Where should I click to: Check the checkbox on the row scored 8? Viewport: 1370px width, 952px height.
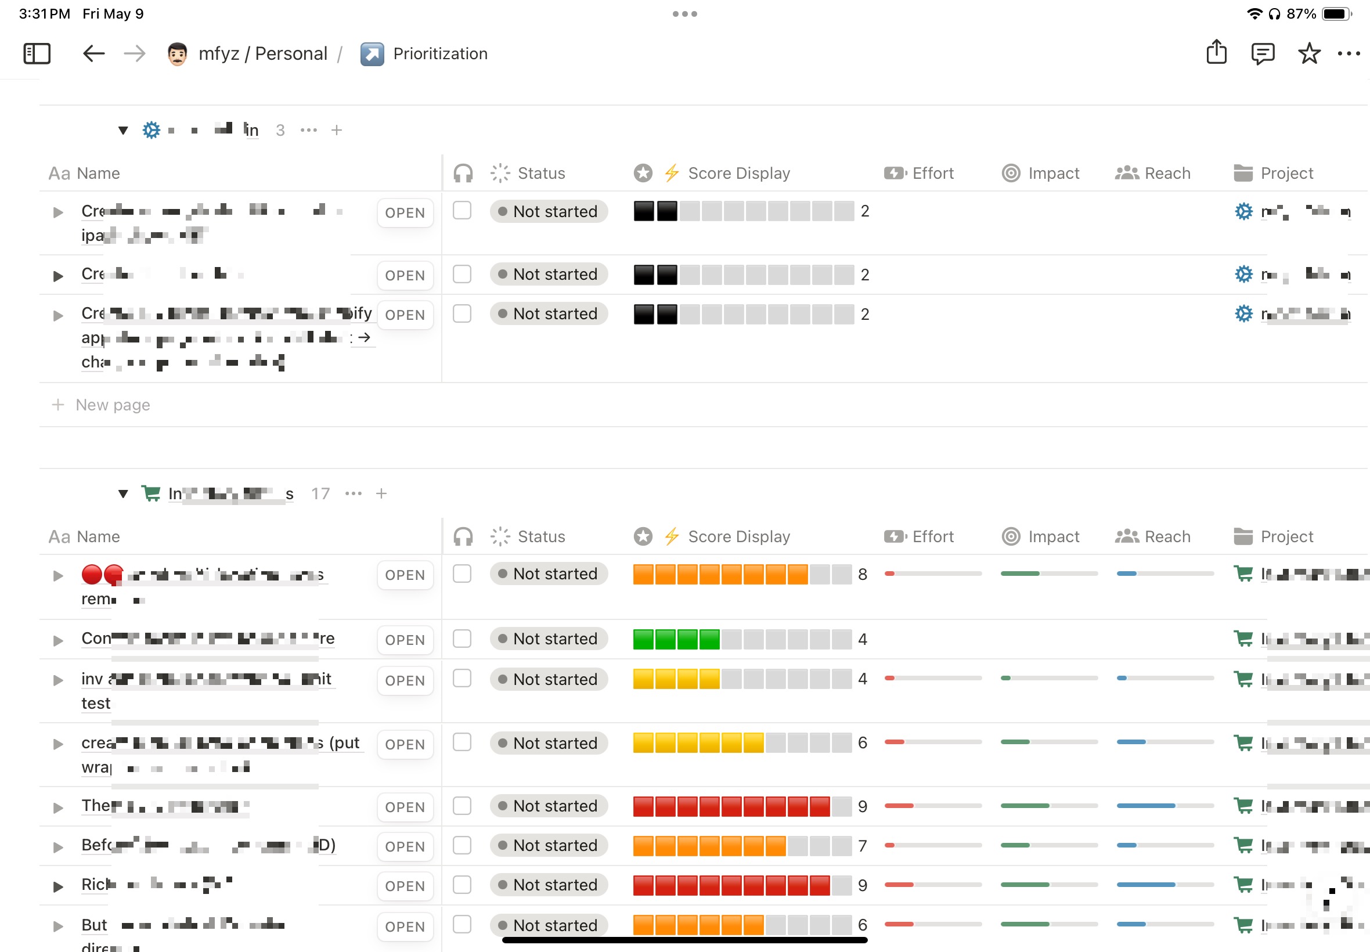[462, 574]
